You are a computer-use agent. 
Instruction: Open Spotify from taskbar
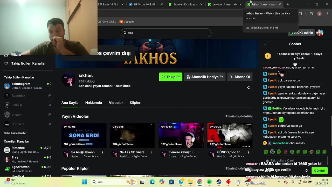(x=209, y=182)
